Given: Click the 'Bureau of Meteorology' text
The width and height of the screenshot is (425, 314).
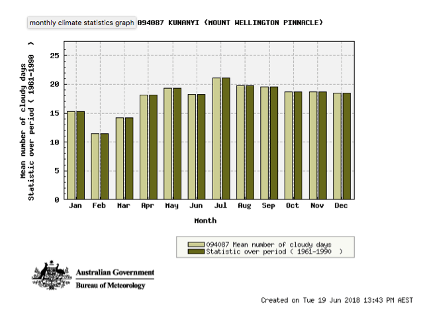Looking at the screenshot, I should (x=111, y=286).
